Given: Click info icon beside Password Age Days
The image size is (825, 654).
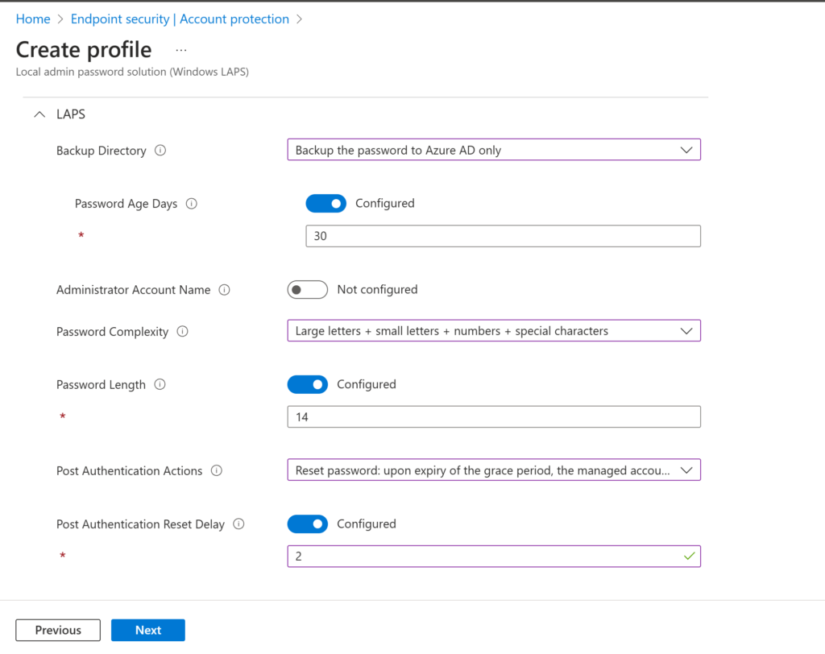Looking at the screenshot, I should pos(192,204).
